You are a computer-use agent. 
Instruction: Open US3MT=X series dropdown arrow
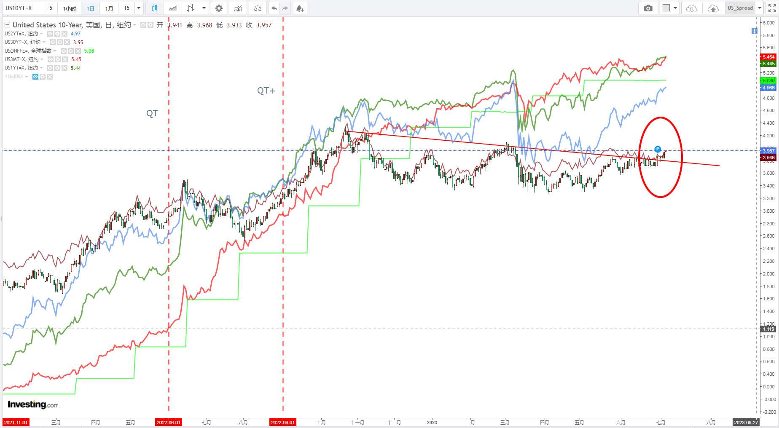pyautogui.click(x=42, y=59)
